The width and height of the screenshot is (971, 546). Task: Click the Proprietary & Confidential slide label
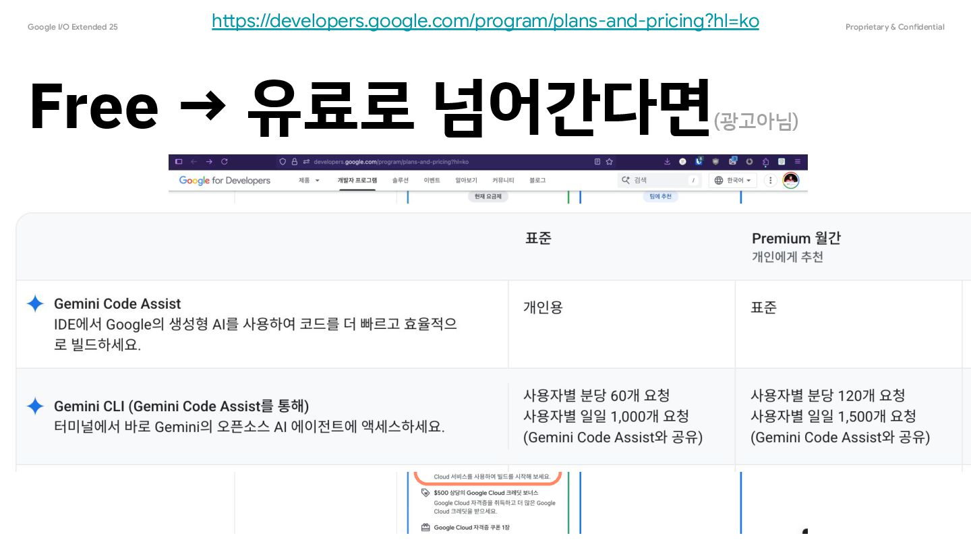895,27
